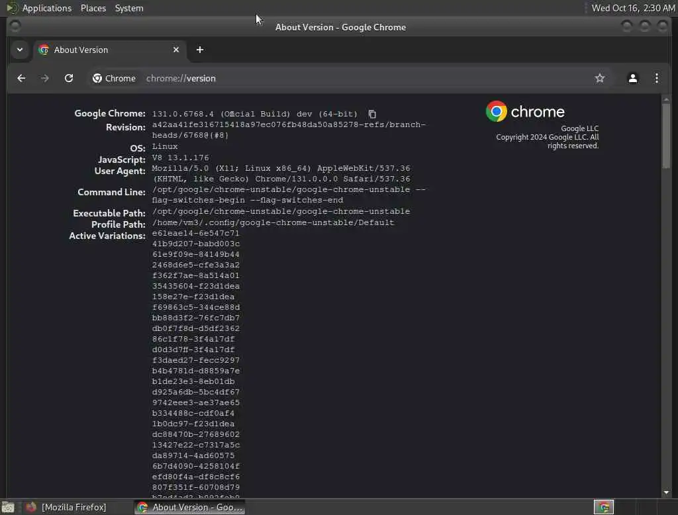Click the Executable Path value

(281, 211)
